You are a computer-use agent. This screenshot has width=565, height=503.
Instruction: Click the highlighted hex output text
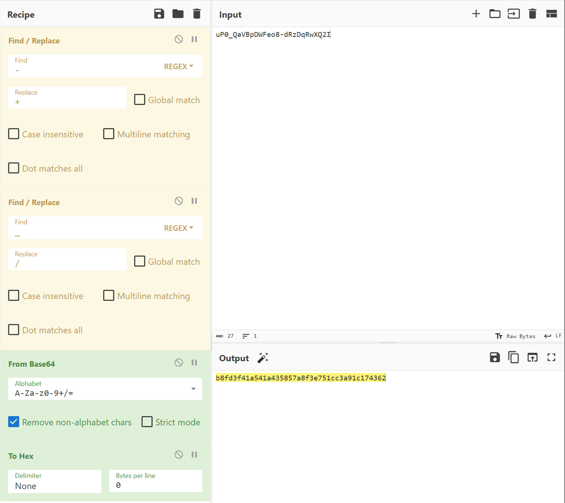point(301,378)
